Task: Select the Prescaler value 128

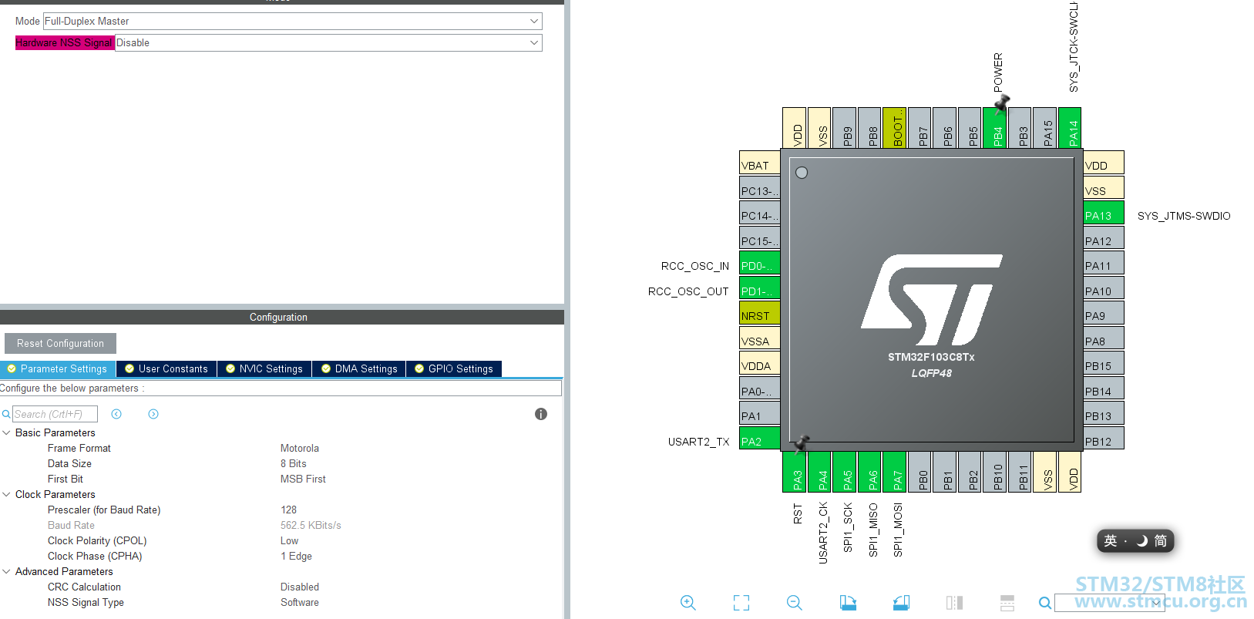Action: (289, 510)
